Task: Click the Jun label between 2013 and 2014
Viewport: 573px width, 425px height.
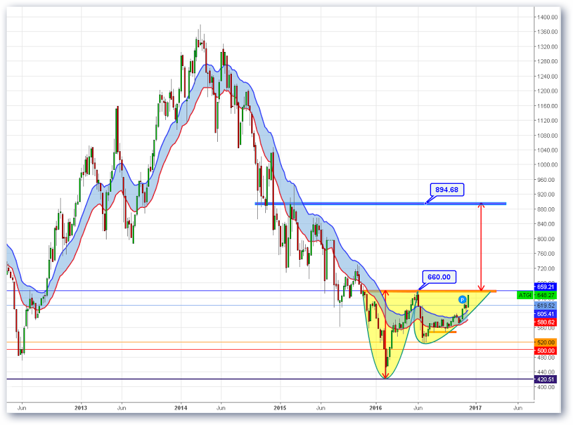Action: pos(121,408)
